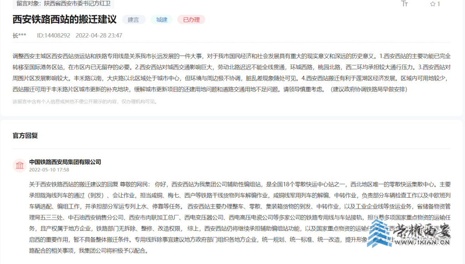Click the font size adjust icon

[x=404, y=4]
